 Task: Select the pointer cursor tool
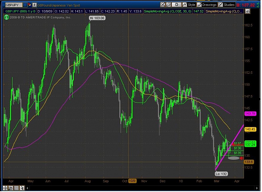coord(22,188)
